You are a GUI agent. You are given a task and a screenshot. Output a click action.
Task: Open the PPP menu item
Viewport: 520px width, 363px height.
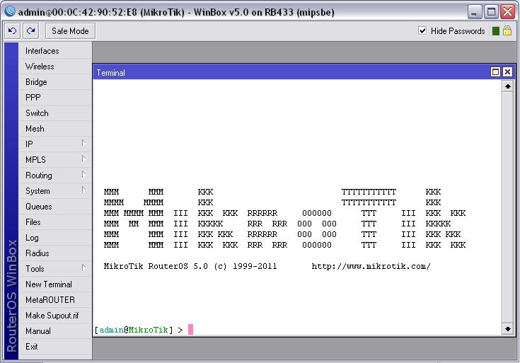click(55, 98)
